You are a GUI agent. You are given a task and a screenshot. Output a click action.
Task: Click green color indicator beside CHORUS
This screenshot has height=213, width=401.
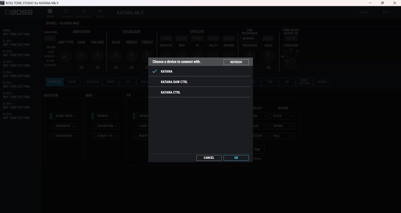click(92, 116)
